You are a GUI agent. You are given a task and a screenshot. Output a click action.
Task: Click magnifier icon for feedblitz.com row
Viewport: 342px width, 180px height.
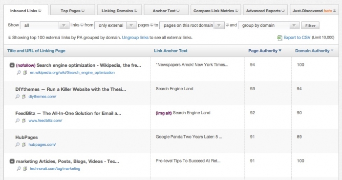click(x=18, y=120)
